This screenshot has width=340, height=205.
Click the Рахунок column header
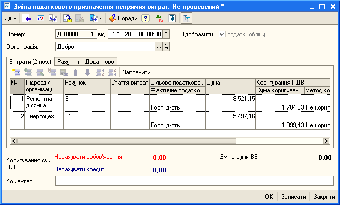click(87, 86)
